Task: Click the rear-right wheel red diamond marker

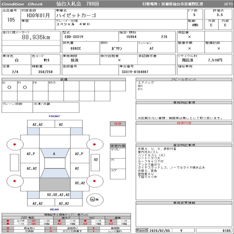Action: click(94, 181)
